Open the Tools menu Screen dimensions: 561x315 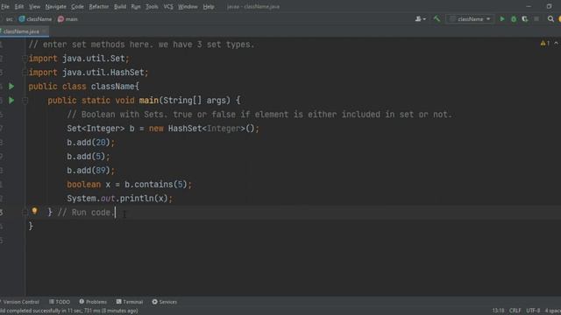[x=152, y=6]
